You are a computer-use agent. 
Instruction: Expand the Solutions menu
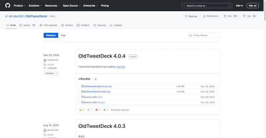pyautogui.click(x=35, y=6)
